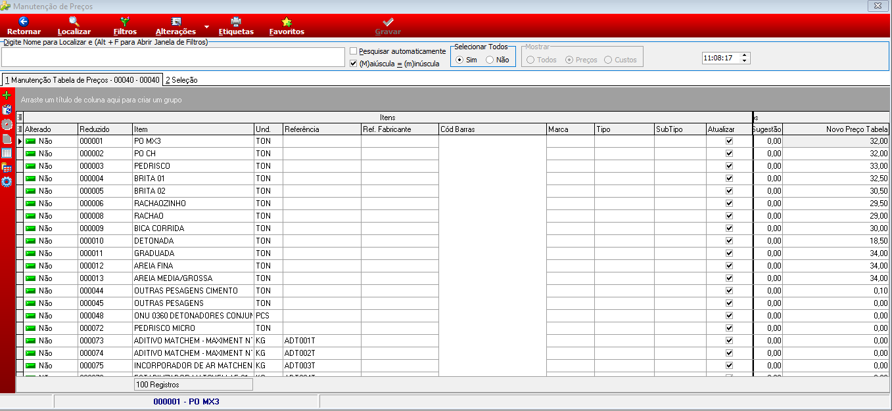Click green status flag in RACHAO row
This screenshot has height=411, width=892.
coord(31,216)
